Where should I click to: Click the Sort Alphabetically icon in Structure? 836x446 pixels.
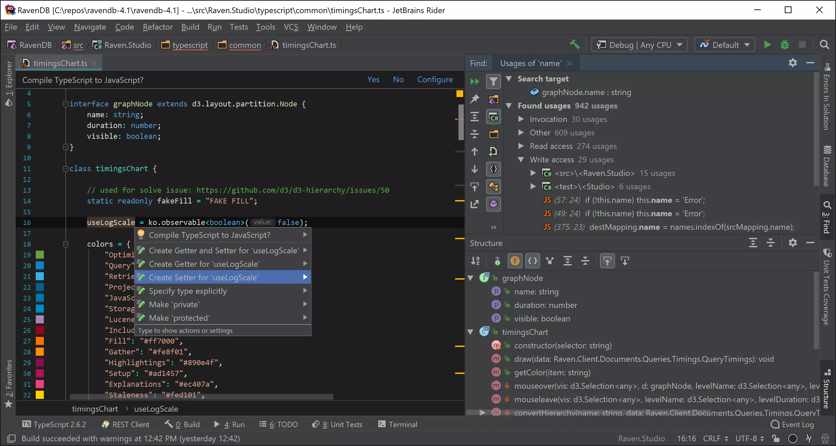click(x=475, y=261)
